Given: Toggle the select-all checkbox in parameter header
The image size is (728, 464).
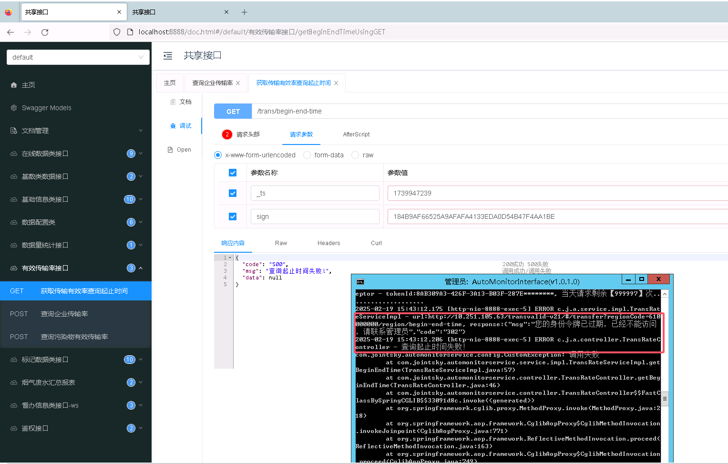Looking at the screenshot, I should 233,173.
